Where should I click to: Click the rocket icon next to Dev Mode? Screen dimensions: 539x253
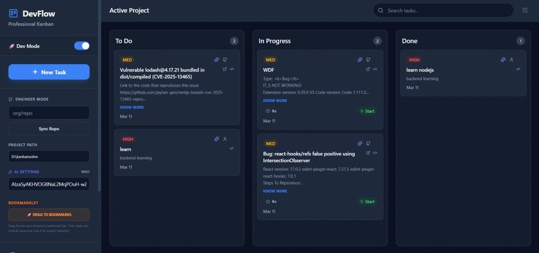coord(11,46)
